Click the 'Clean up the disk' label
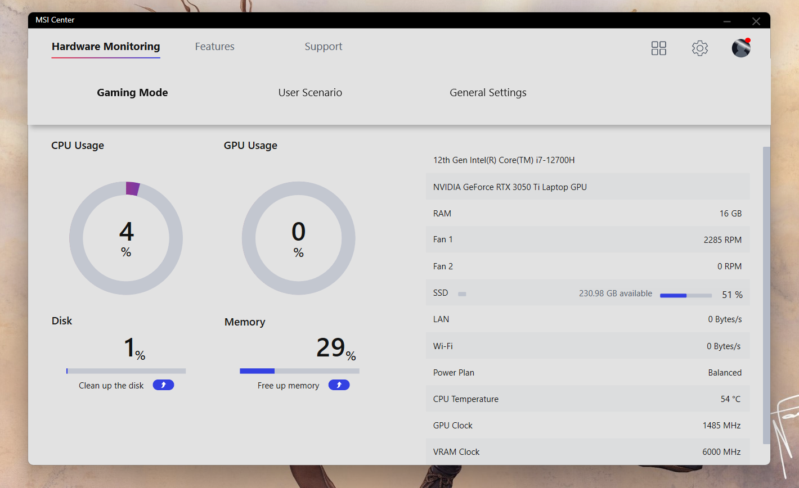Screen dimensions: 799x488 (x=111, y=386)
